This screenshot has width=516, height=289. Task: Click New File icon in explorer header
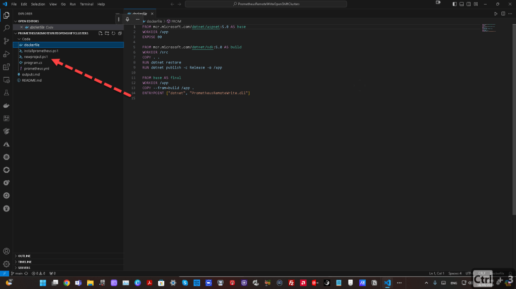tap(100, 33)
